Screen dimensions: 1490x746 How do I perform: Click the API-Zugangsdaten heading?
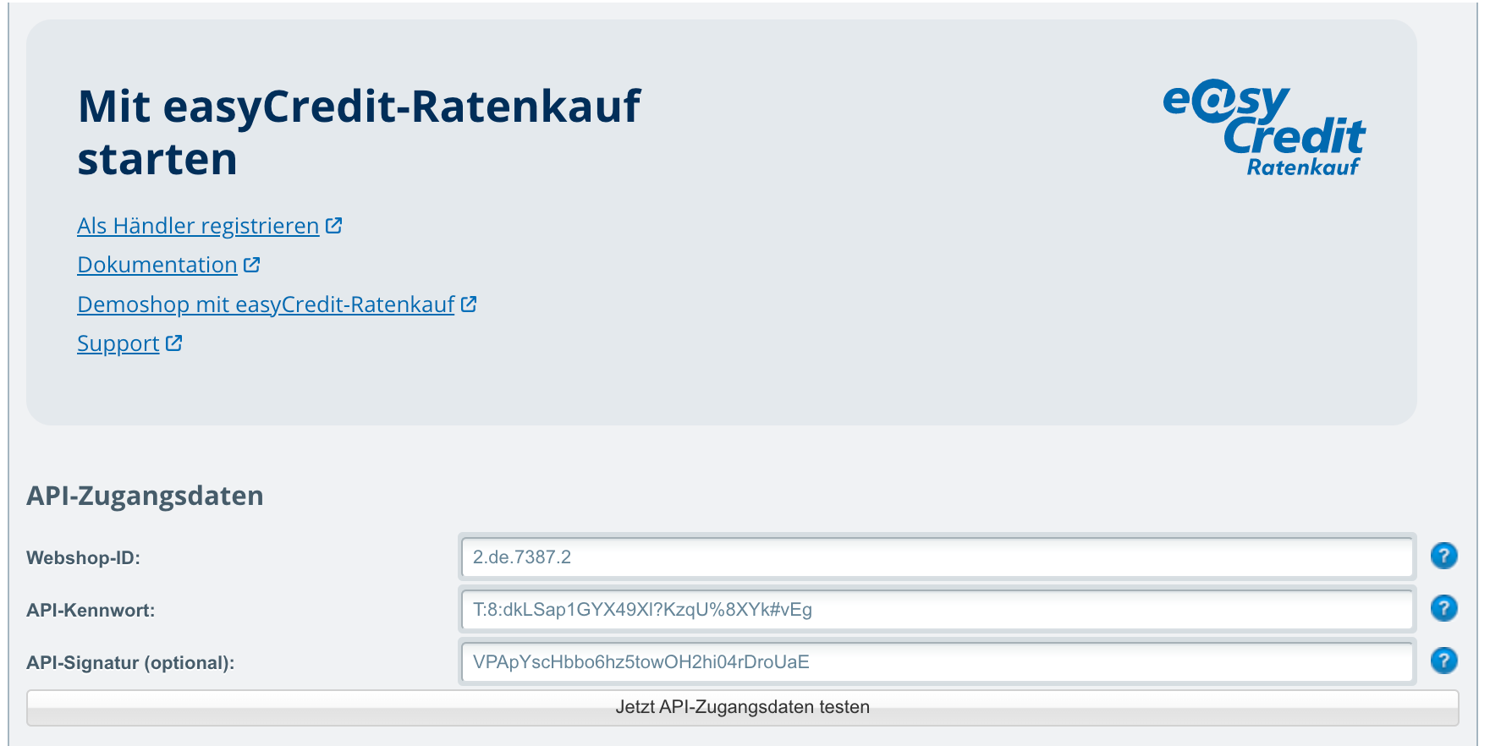click(145, 496)
